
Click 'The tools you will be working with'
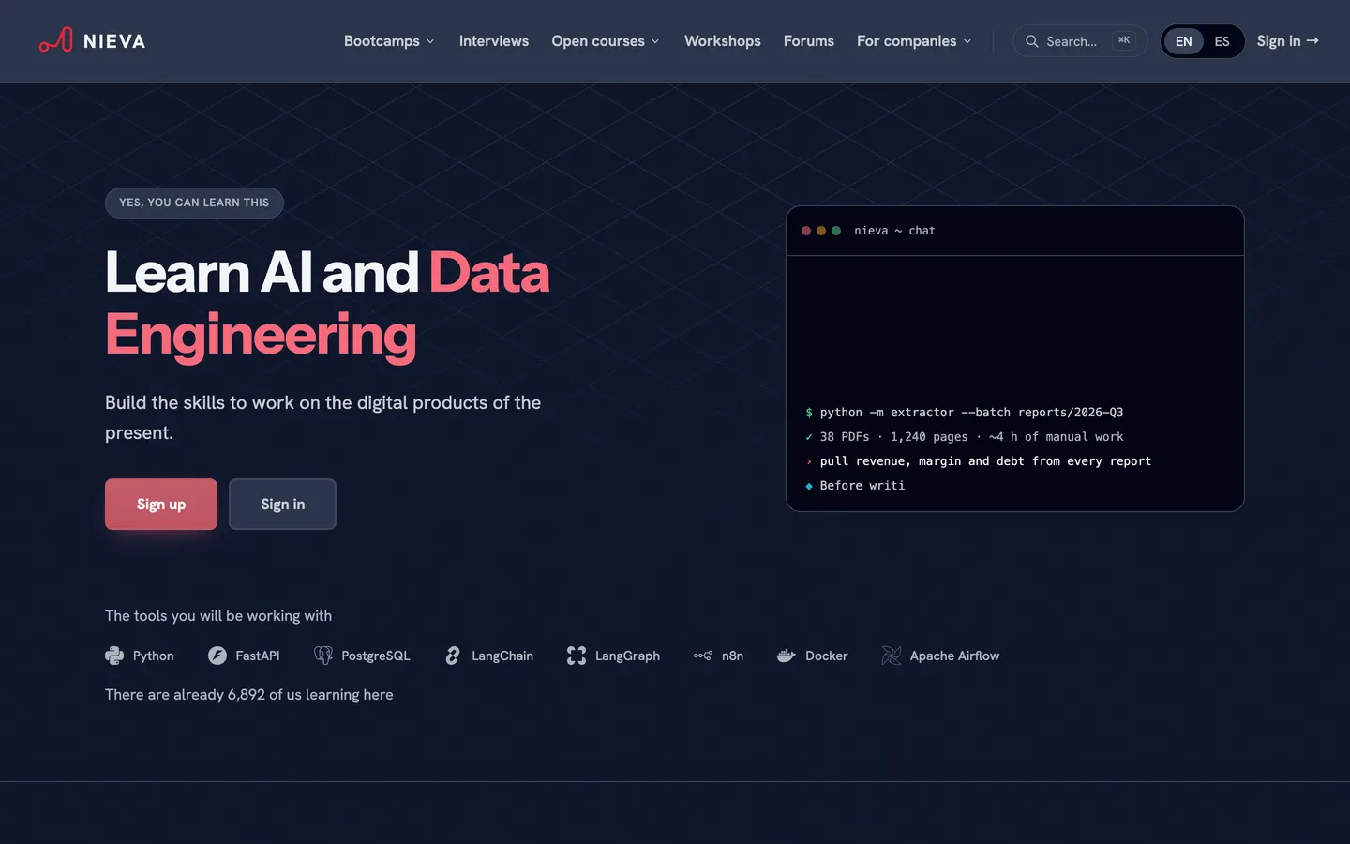click(x=218, y=616)
